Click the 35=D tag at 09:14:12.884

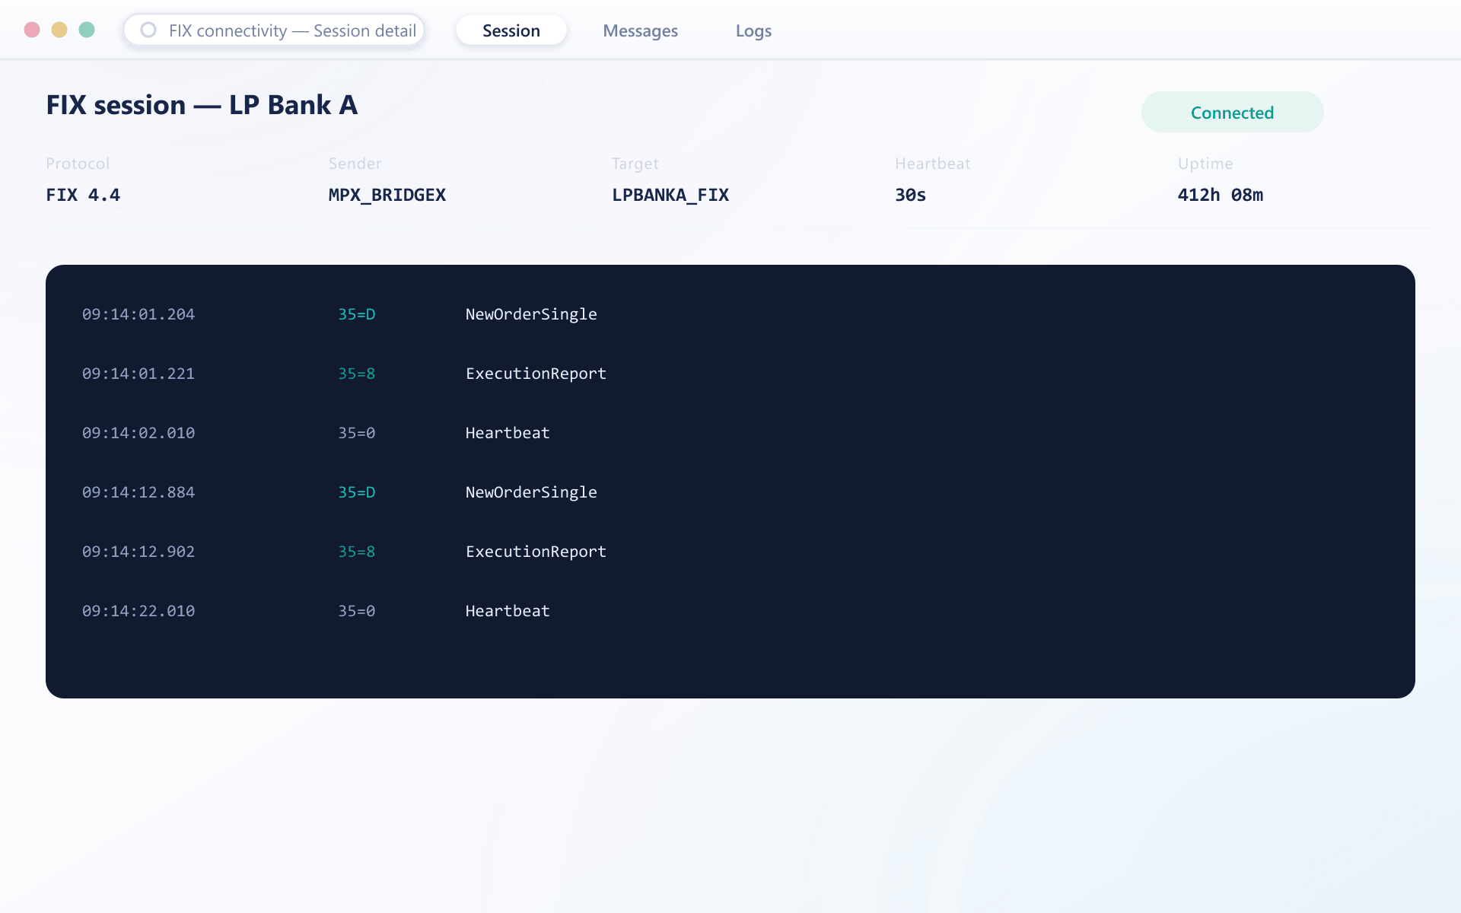click(357, 492)
